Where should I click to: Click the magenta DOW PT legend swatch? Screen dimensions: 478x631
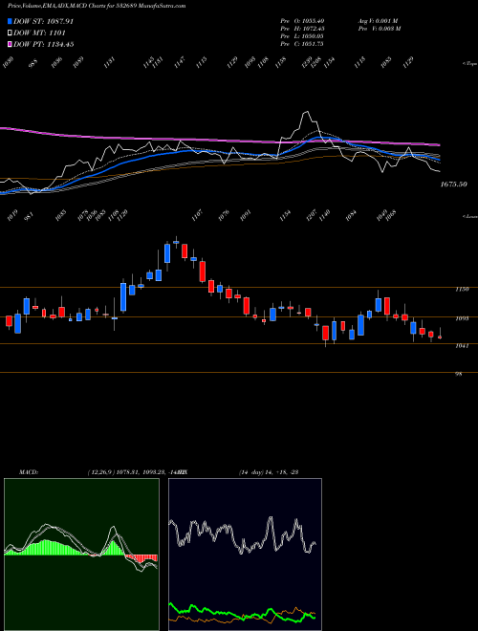[10, 45]
